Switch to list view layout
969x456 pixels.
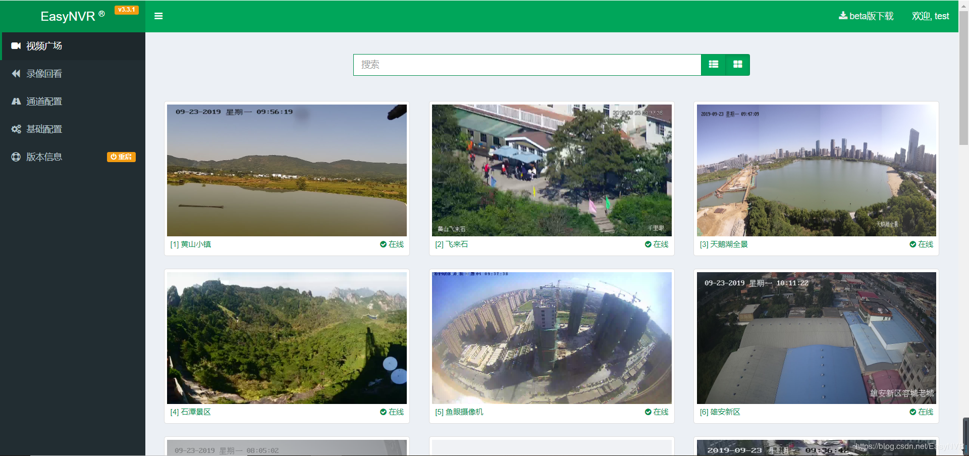tap(714, 65)
